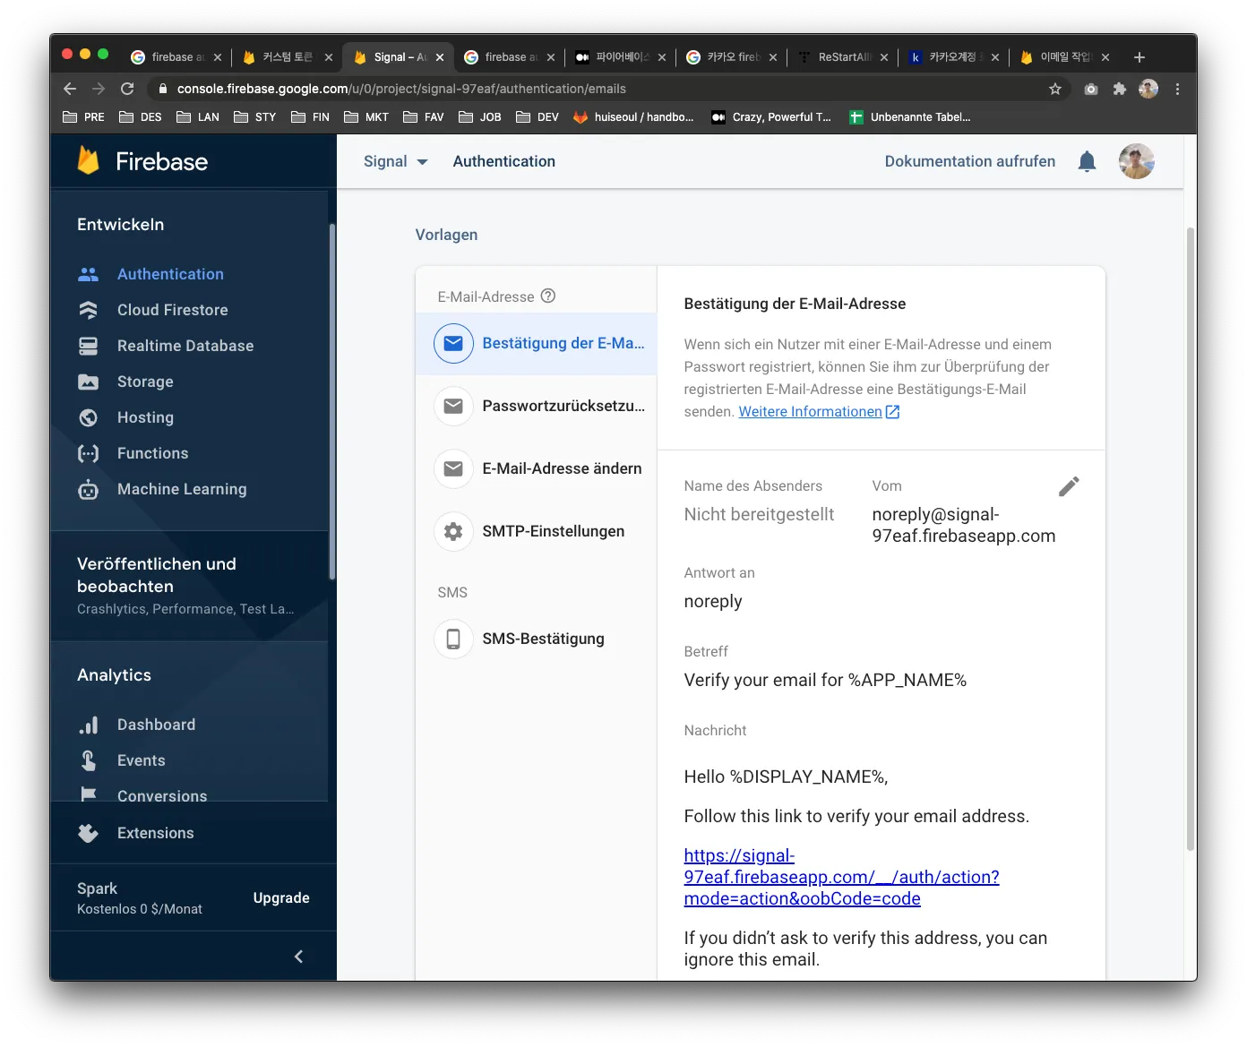Reload the page in browser toolbar
The image size is (1247, 1047).
[127, 89]
